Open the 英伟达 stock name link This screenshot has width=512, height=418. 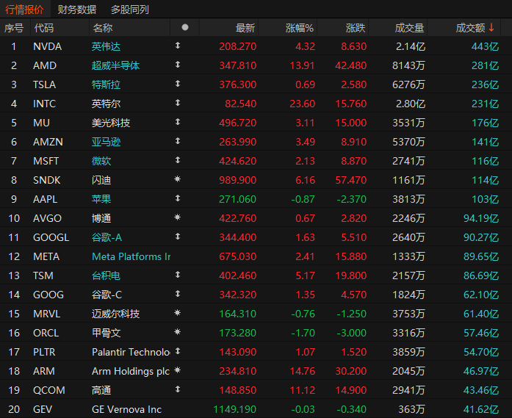click(x=106, y=46)
